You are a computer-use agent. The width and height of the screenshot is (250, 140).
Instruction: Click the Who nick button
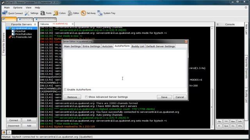point(240,126)
